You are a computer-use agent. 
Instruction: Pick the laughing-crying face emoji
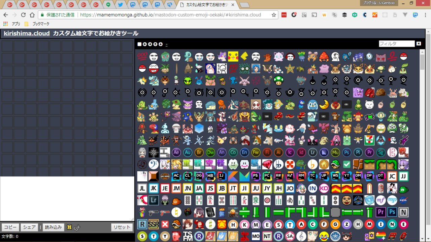click(324, 236)
